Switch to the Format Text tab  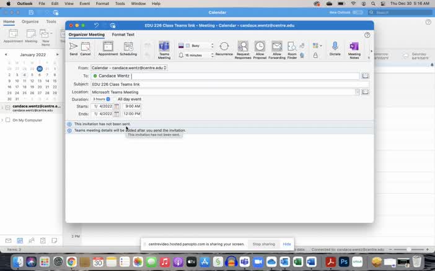(x=123, y=35)
